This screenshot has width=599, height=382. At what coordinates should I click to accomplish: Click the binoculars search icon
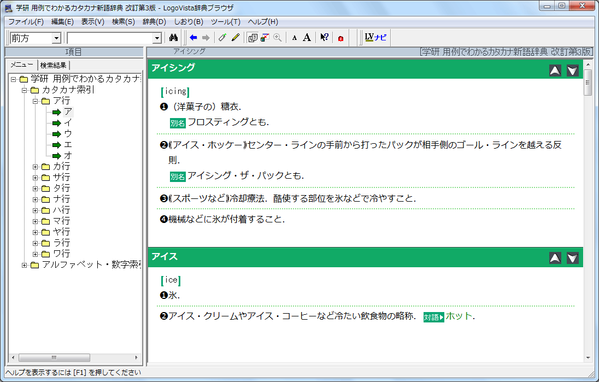point(174,38)
